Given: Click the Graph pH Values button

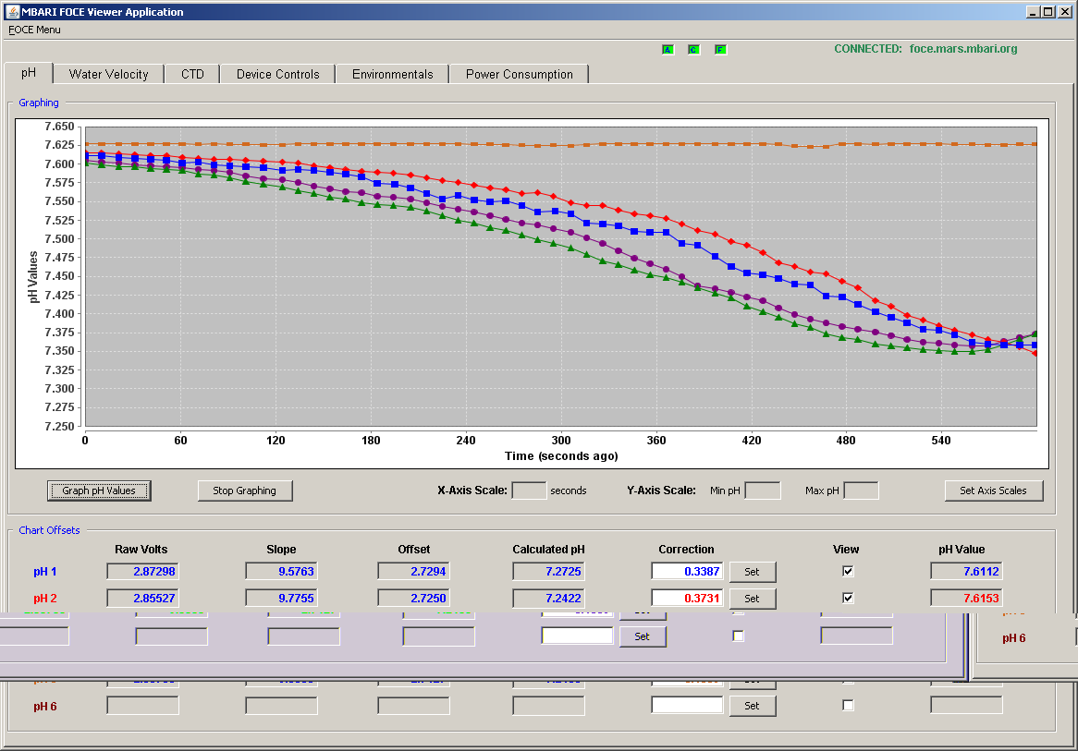Looking at the screenshot, I should [x=99, y=491].
